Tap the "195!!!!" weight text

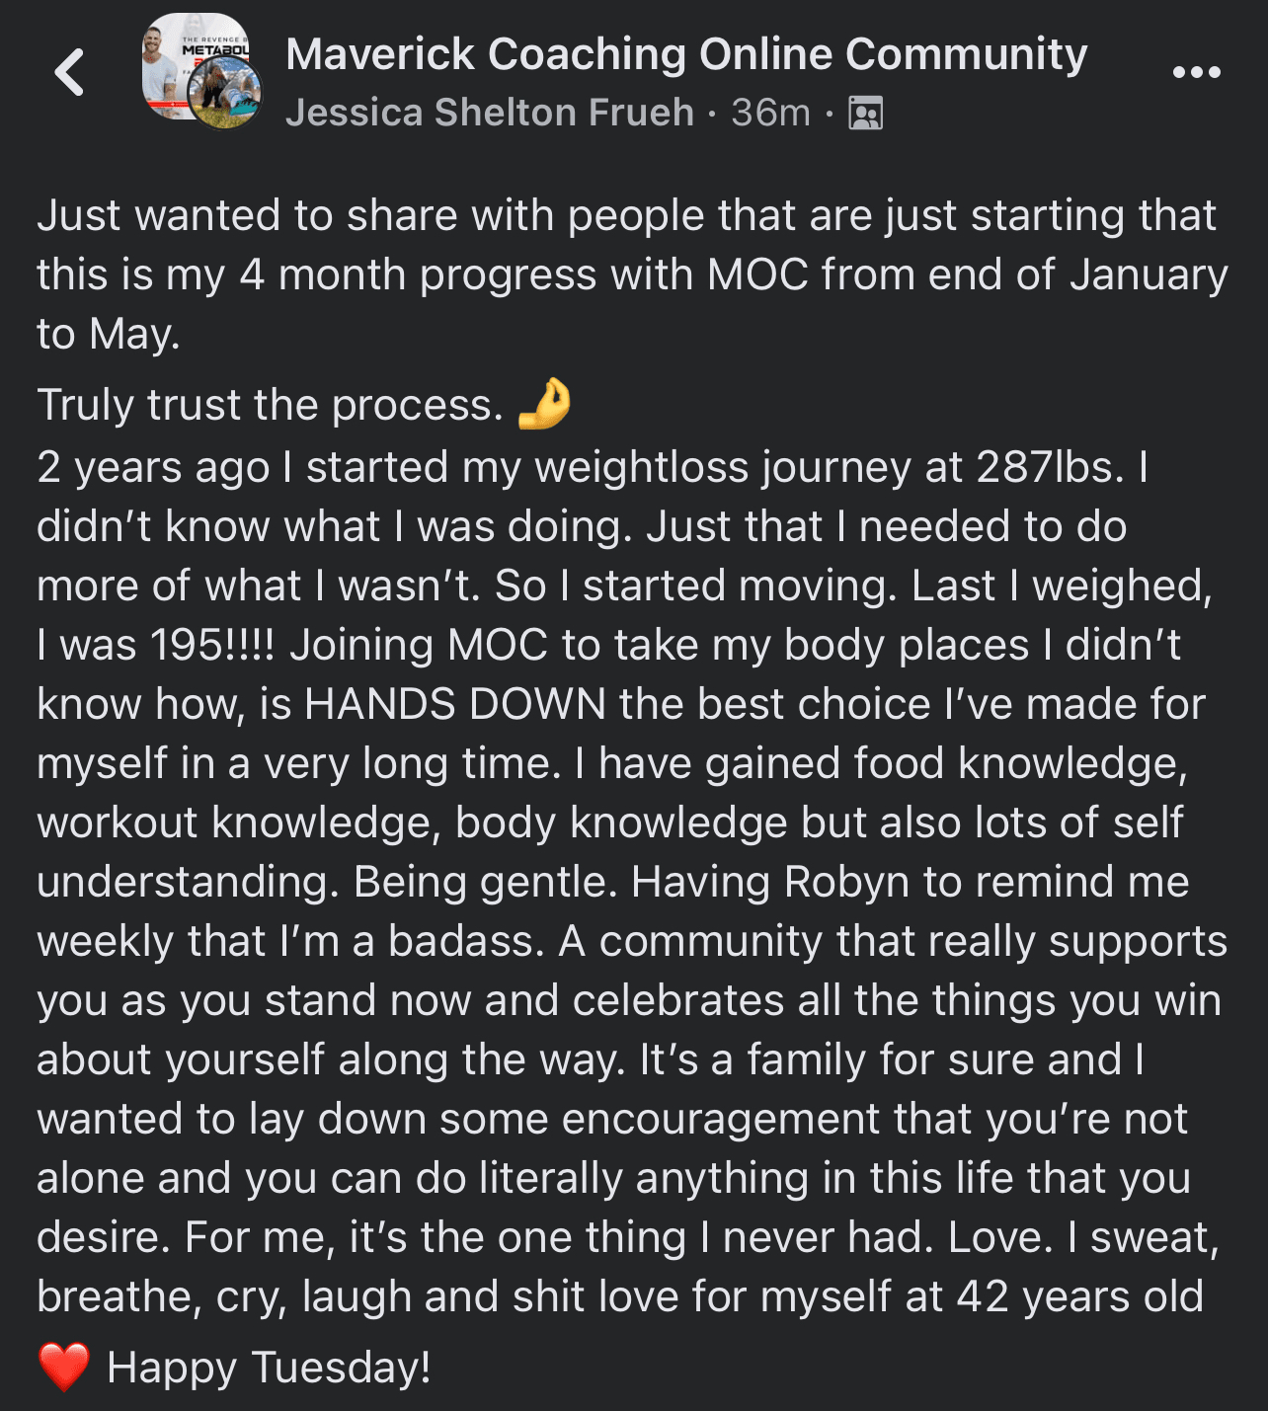point(211,645)
